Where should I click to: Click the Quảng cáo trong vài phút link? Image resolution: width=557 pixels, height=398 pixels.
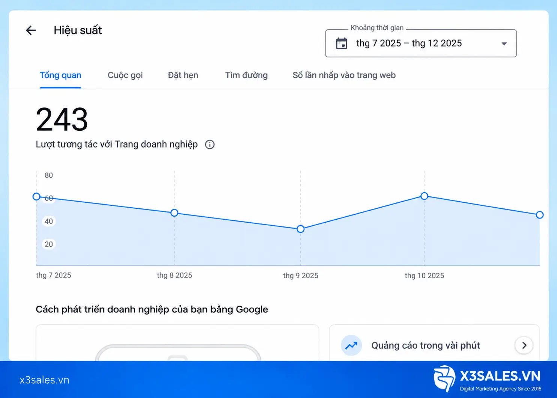[426, 345]
